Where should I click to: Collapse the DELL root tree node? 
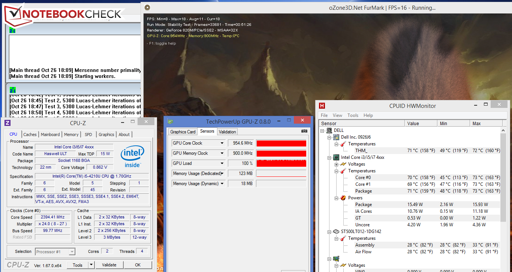point(322,130)
